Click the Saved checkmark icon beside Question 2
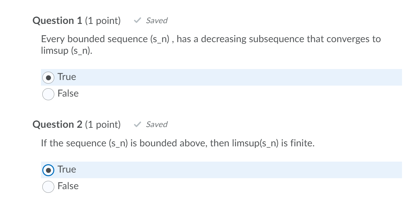Image resolution: width=419 pixels, height=220 pixels. point(137,124)
